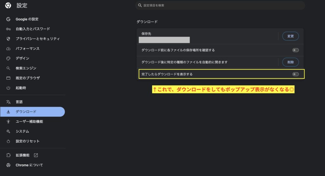Click 削除 button for auto-open files
Viewport: 325px width, 176px height.
click(290, 62)
